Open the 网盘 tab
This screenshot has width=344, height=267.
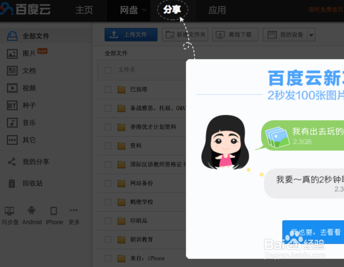pyautogui.click(x=129, y=10)
